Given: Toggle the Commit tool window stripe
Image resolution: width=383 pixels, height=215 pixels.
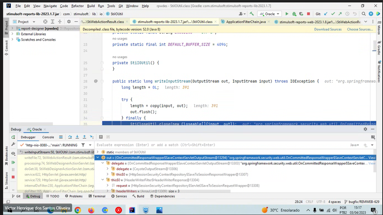Looking at the screenshot, I should coord(6,48).
